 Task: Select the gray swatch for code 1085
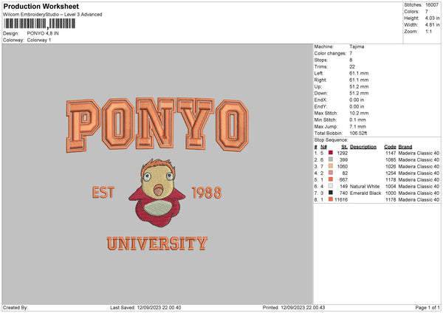330,159
